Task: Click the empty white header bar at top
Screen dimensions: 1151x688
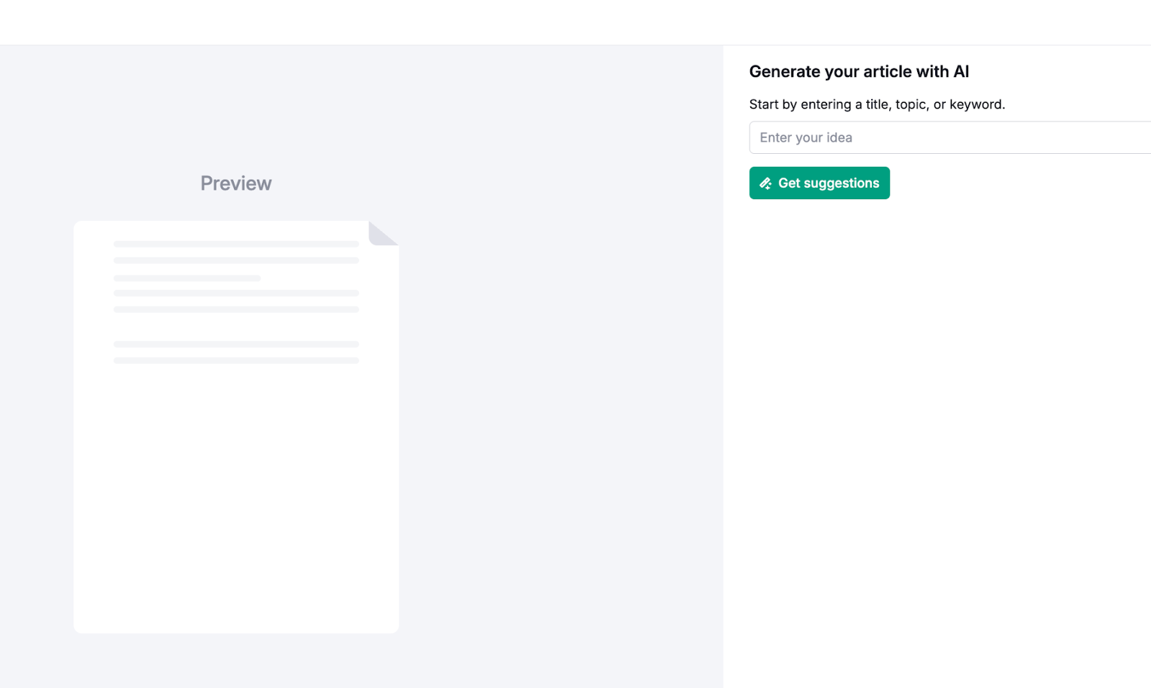Action: point(575,22)
